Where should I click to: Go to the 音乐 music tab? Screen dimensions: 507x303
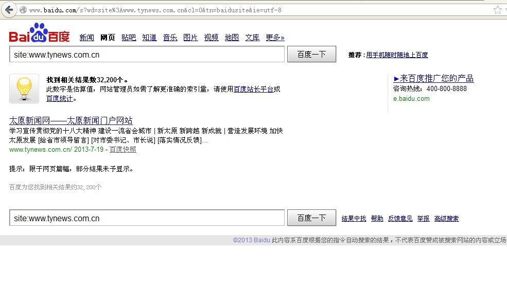(x=170, y=38)
